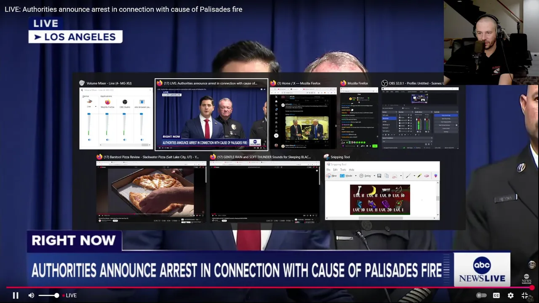
Task: Switch to the Volume Mixer window thumbnail
Action: tap(116, 118)
